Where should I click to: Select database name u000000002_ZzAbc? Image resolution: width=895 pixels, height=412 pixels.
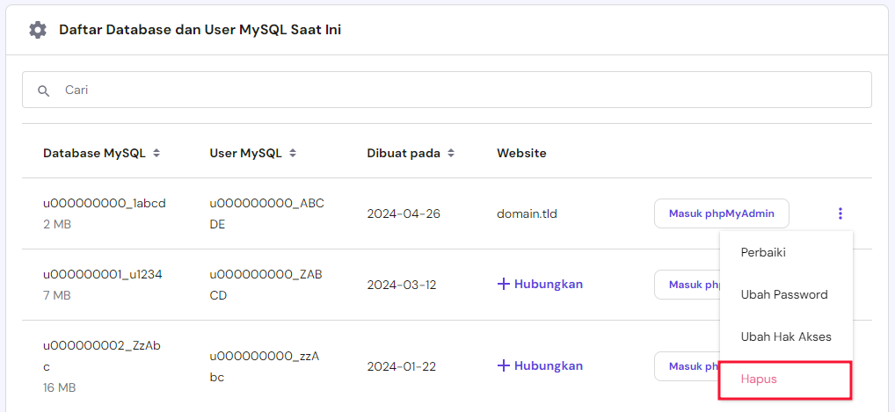102,356
